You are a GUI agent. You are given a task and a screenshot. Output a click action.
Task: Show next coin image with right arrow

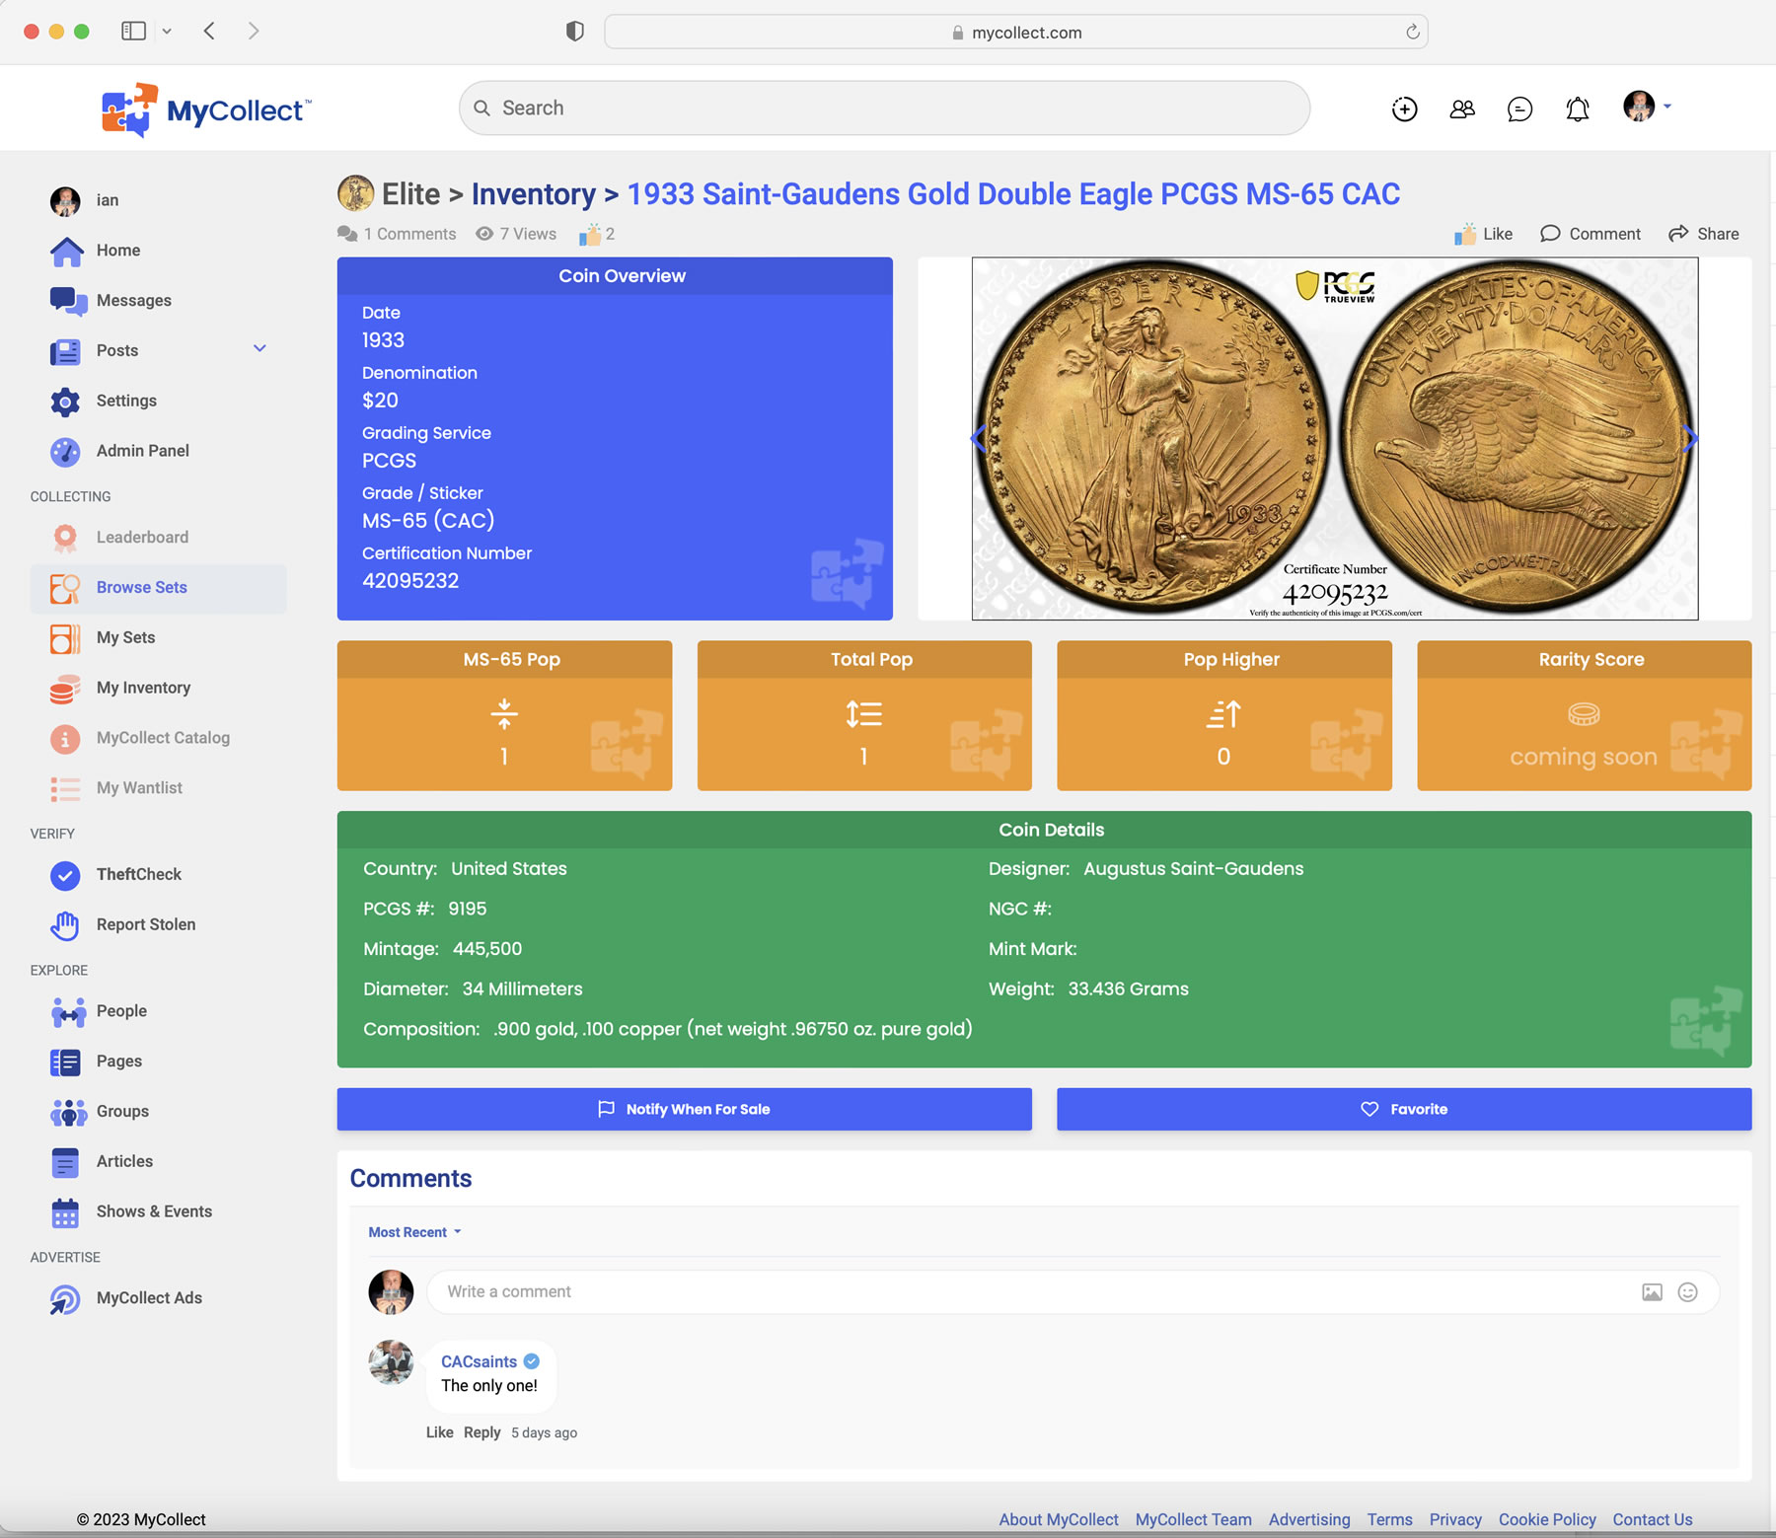[1689, 438]
